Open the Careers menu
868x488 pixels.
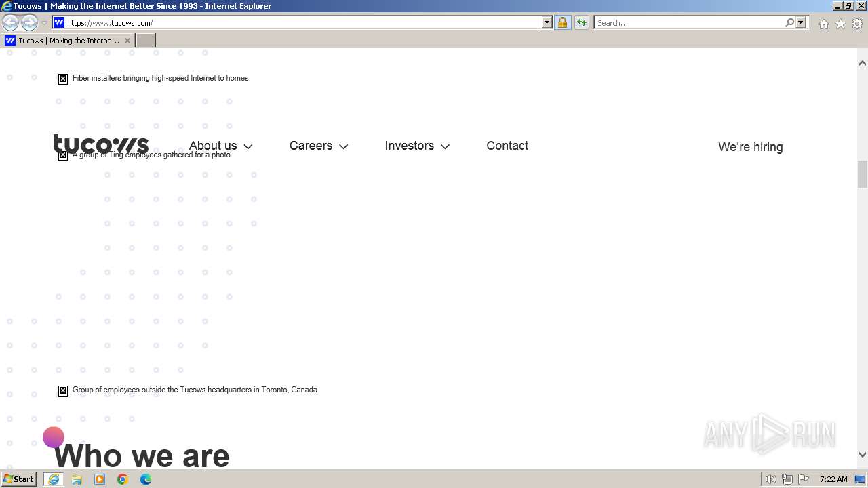(311, 146)
